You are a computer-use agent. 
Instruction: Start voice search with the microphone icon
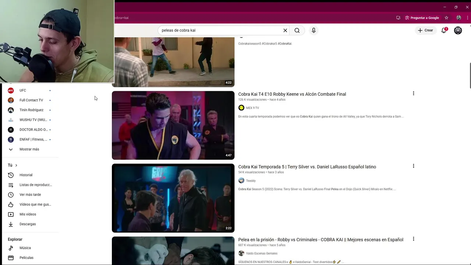pos(314,31)
